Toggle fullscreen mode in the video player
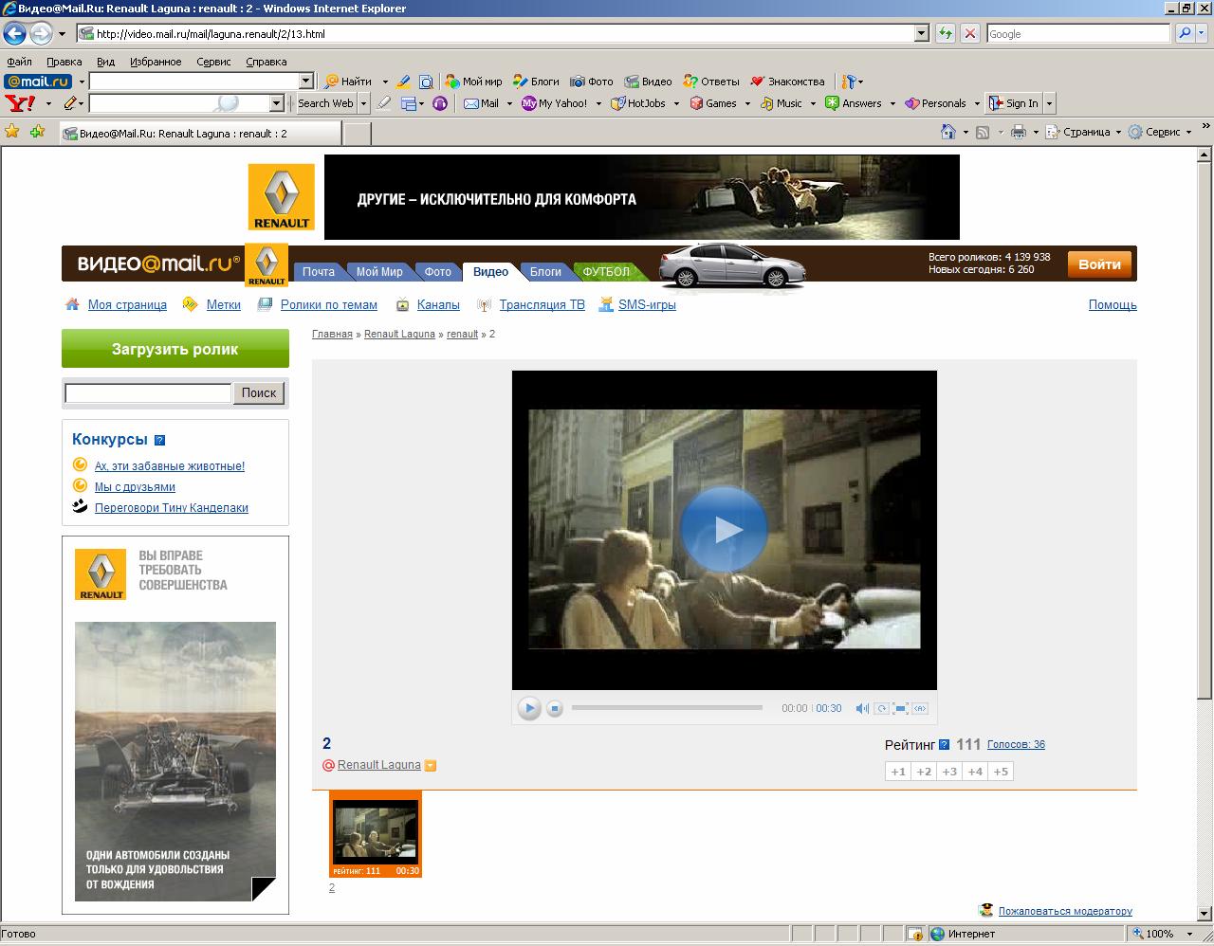The width and height of the screenshot is (1214, 946). (900, 708)
